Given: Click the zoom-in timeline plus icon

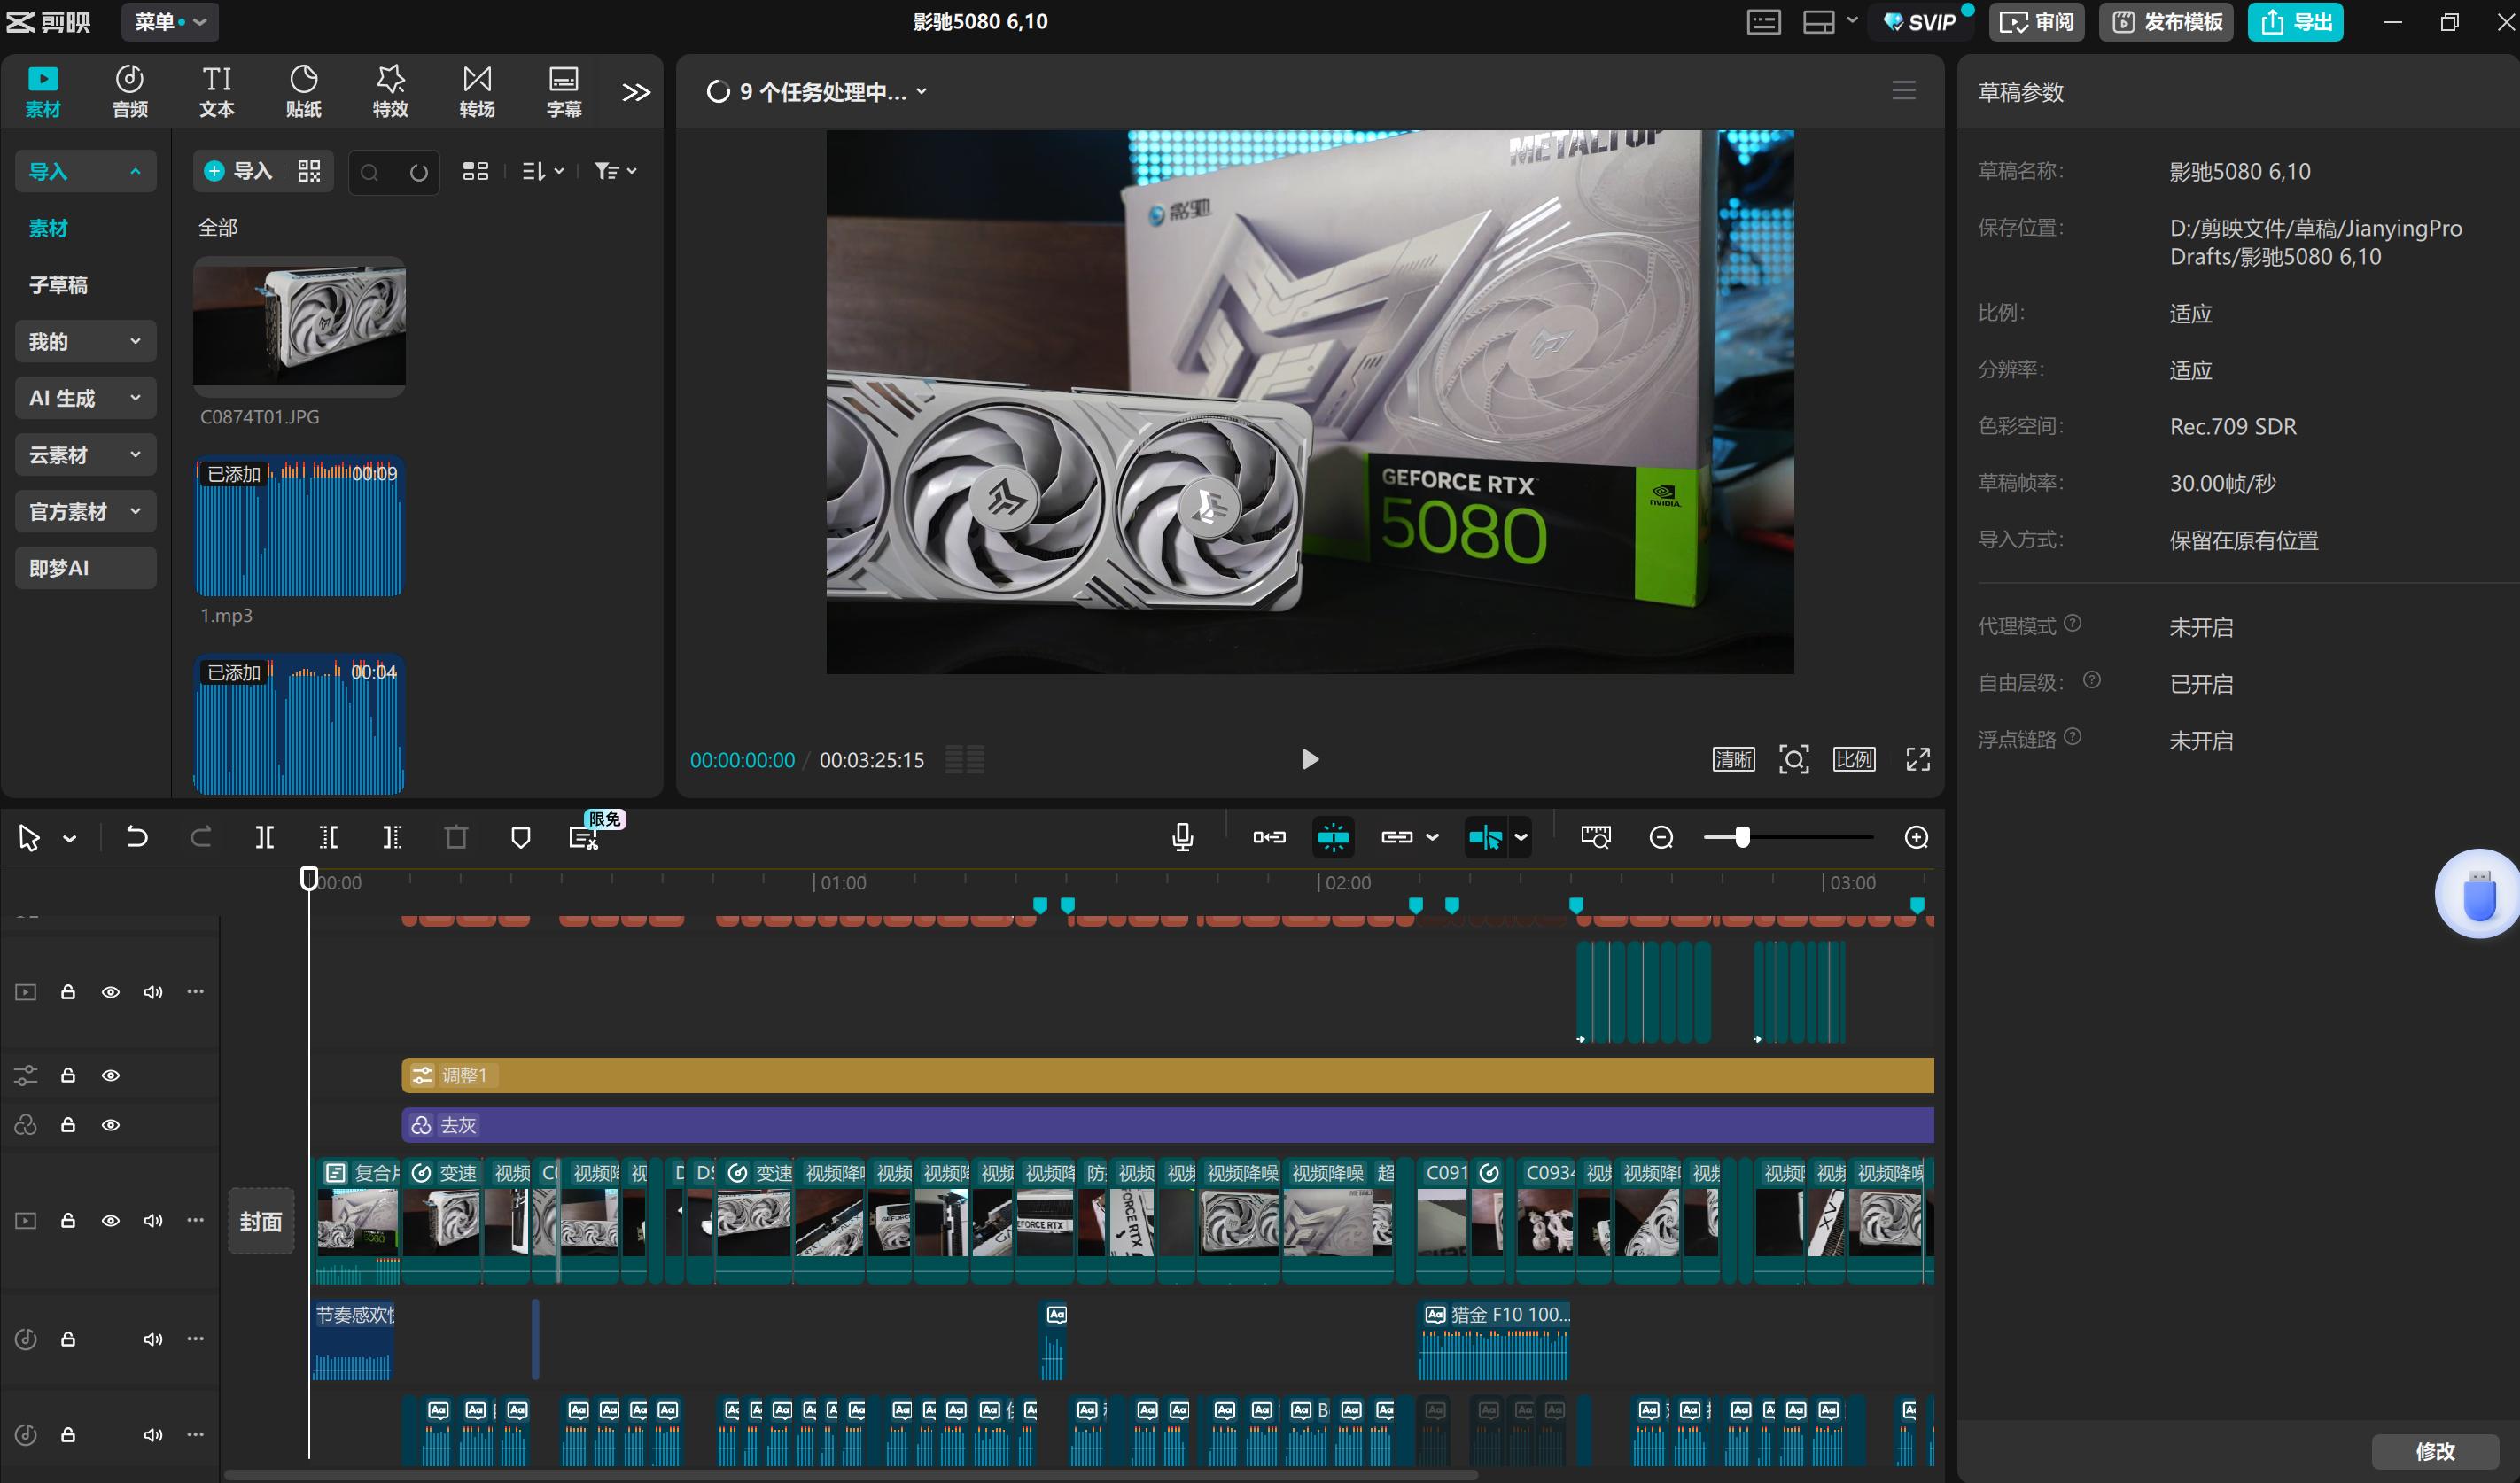Looking at the screenshot, I should click(1916, 837).
